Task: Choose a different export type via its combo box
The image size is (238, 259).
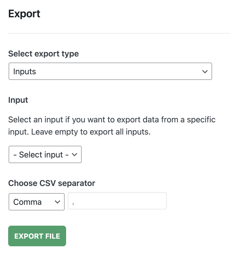Action: pyautogui.click(x=110, y=71)
